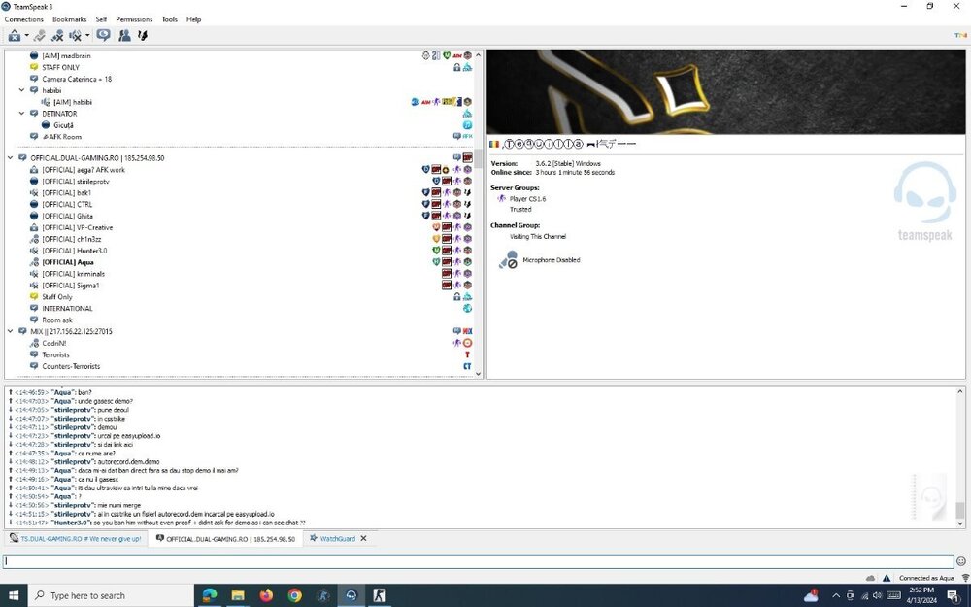Screen dimensions: 971x607
Task: Open the Permissions menu
Action: coord(134,19)
